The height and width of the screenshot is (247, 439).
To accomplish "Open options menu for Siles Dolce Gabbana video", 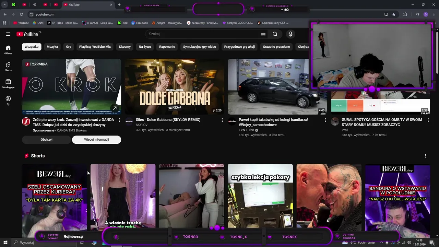I will click(222, 120).
